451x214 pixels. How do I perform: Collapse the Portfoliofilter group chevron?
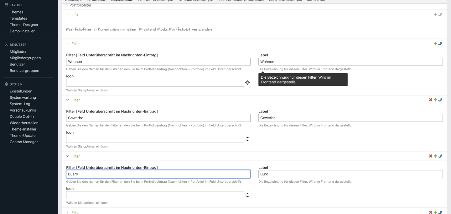[x=67, y=5]
